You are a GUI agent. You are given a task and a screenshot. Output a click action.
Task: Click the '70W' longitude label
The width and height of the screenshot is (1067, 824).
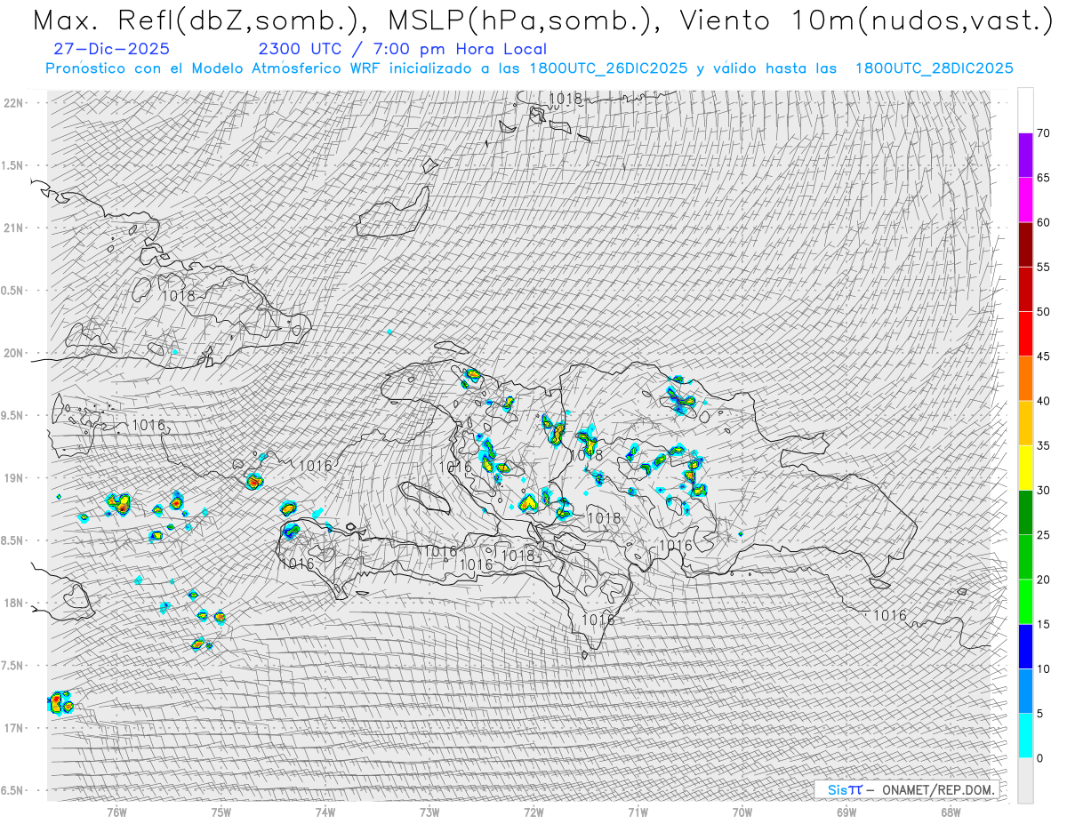[742, 811]
